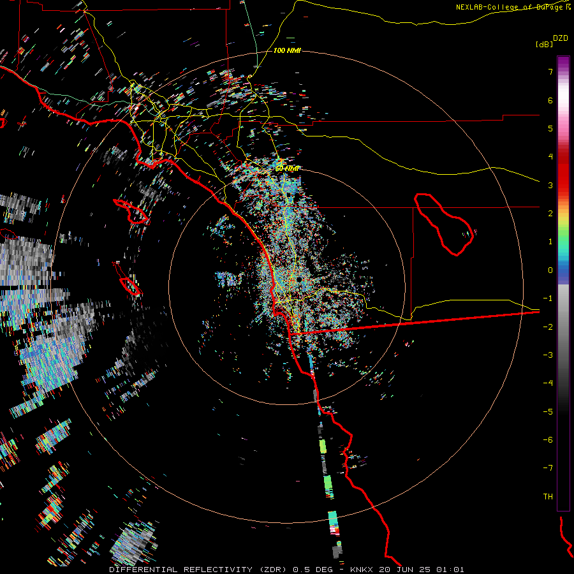Image resolution: width=574 pixels, height=574 pixels.
Task: Click the -7 value on the dB scale
Action: (x=548, y=468)
